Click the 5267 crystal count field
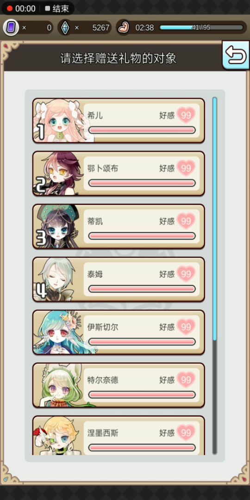 [94, 28]
